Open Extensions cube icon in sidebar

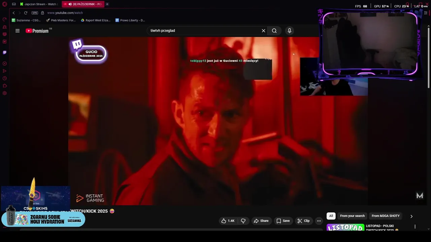point(5,86)
